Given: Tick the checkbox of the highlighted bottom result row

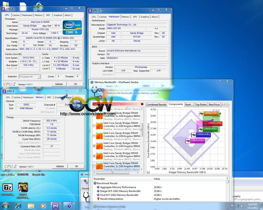Looking at the screenshot, I should point(94,166).
